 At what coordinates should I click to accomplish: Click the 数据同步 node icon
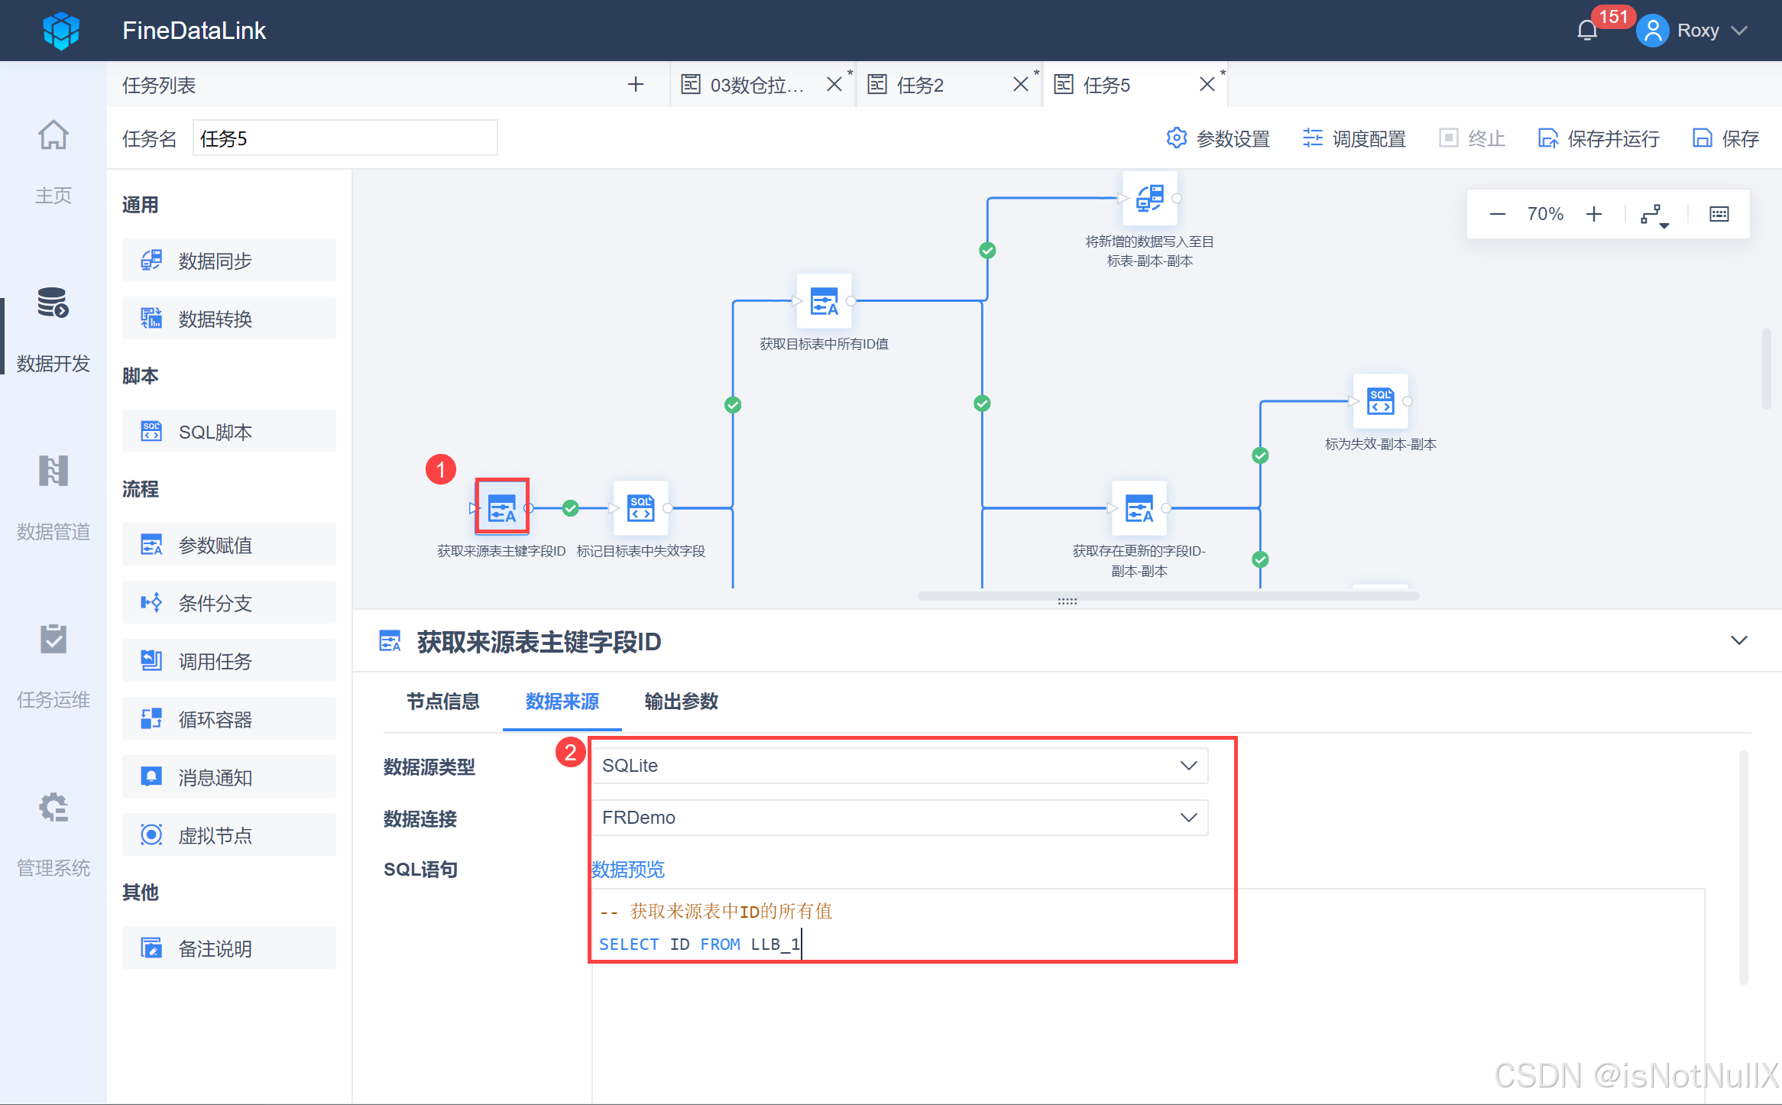pos(151,261)
